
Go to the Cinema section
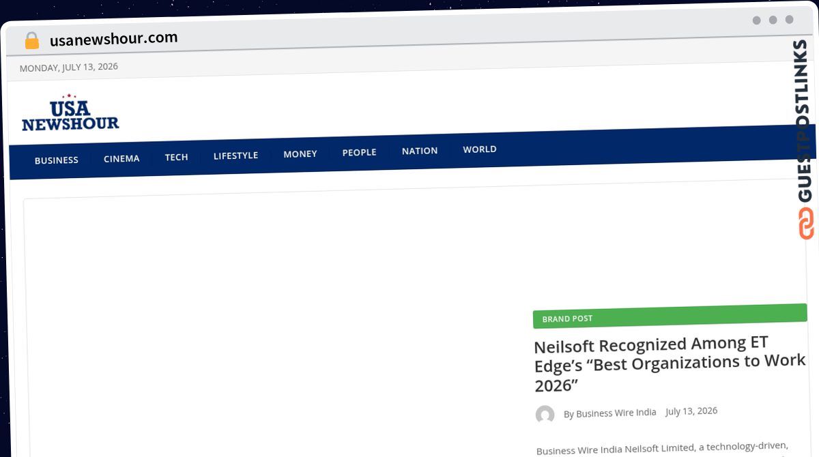click(121, 158)
